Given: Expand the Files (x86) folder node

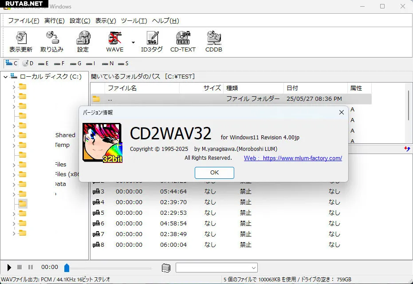Looking at the screenshot, I should 14,175.
